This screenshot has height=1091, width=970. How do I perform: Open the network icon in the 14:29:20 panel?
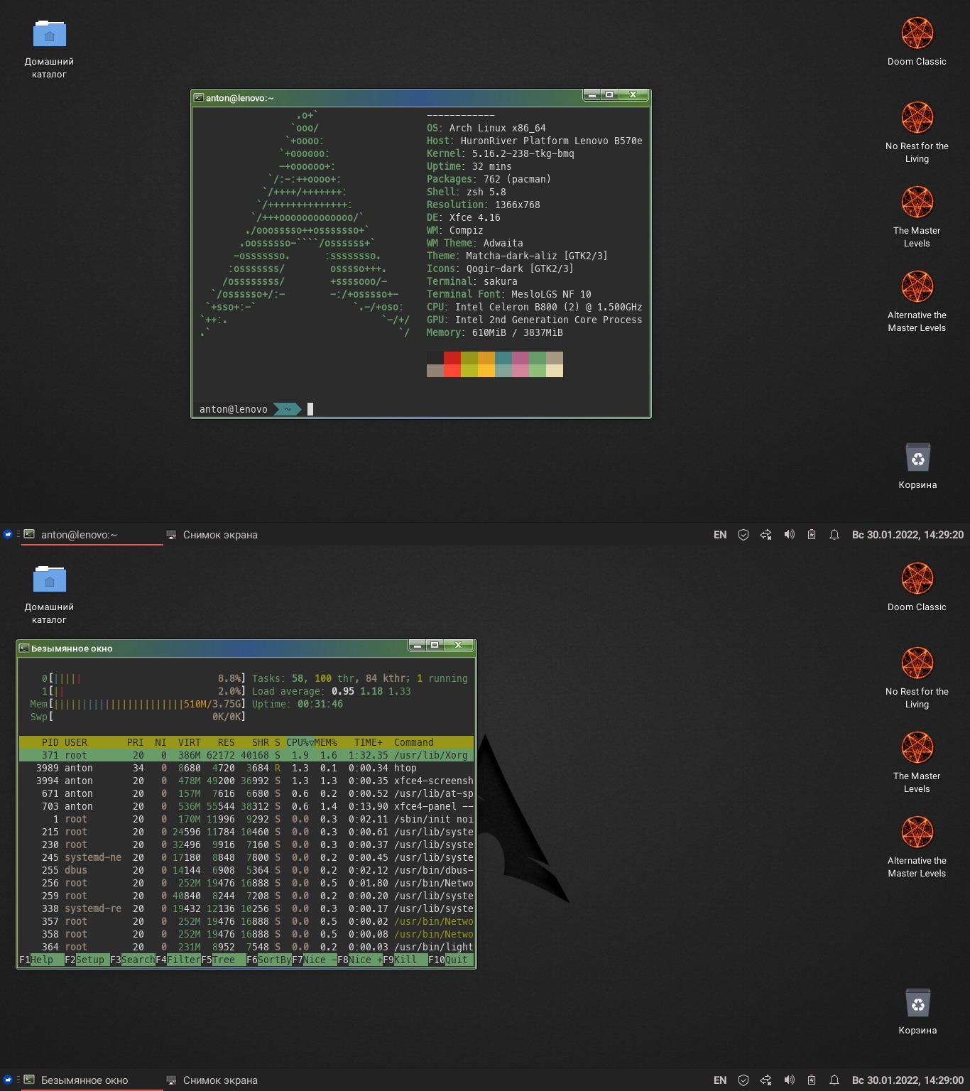click(x=765, y=535)
